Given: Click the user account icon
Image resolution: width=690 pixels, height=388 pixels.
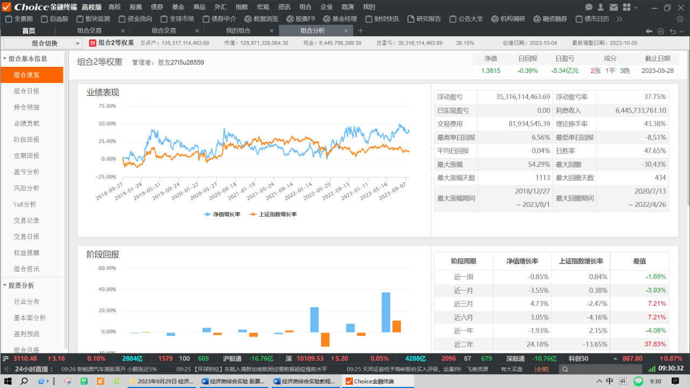Looking at the screenshot, I should 601,7.
